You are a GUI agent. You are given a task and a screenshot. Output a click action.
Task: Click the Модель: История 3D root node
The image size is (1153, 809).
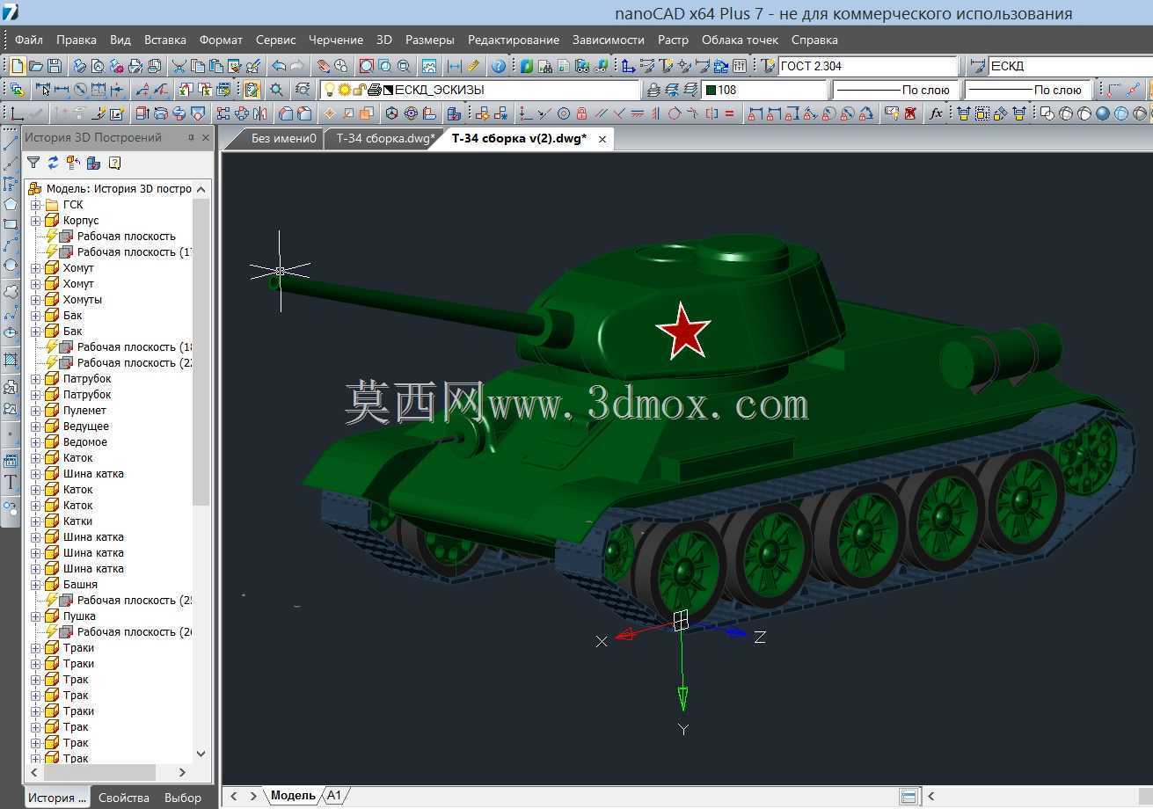(119, 189)
